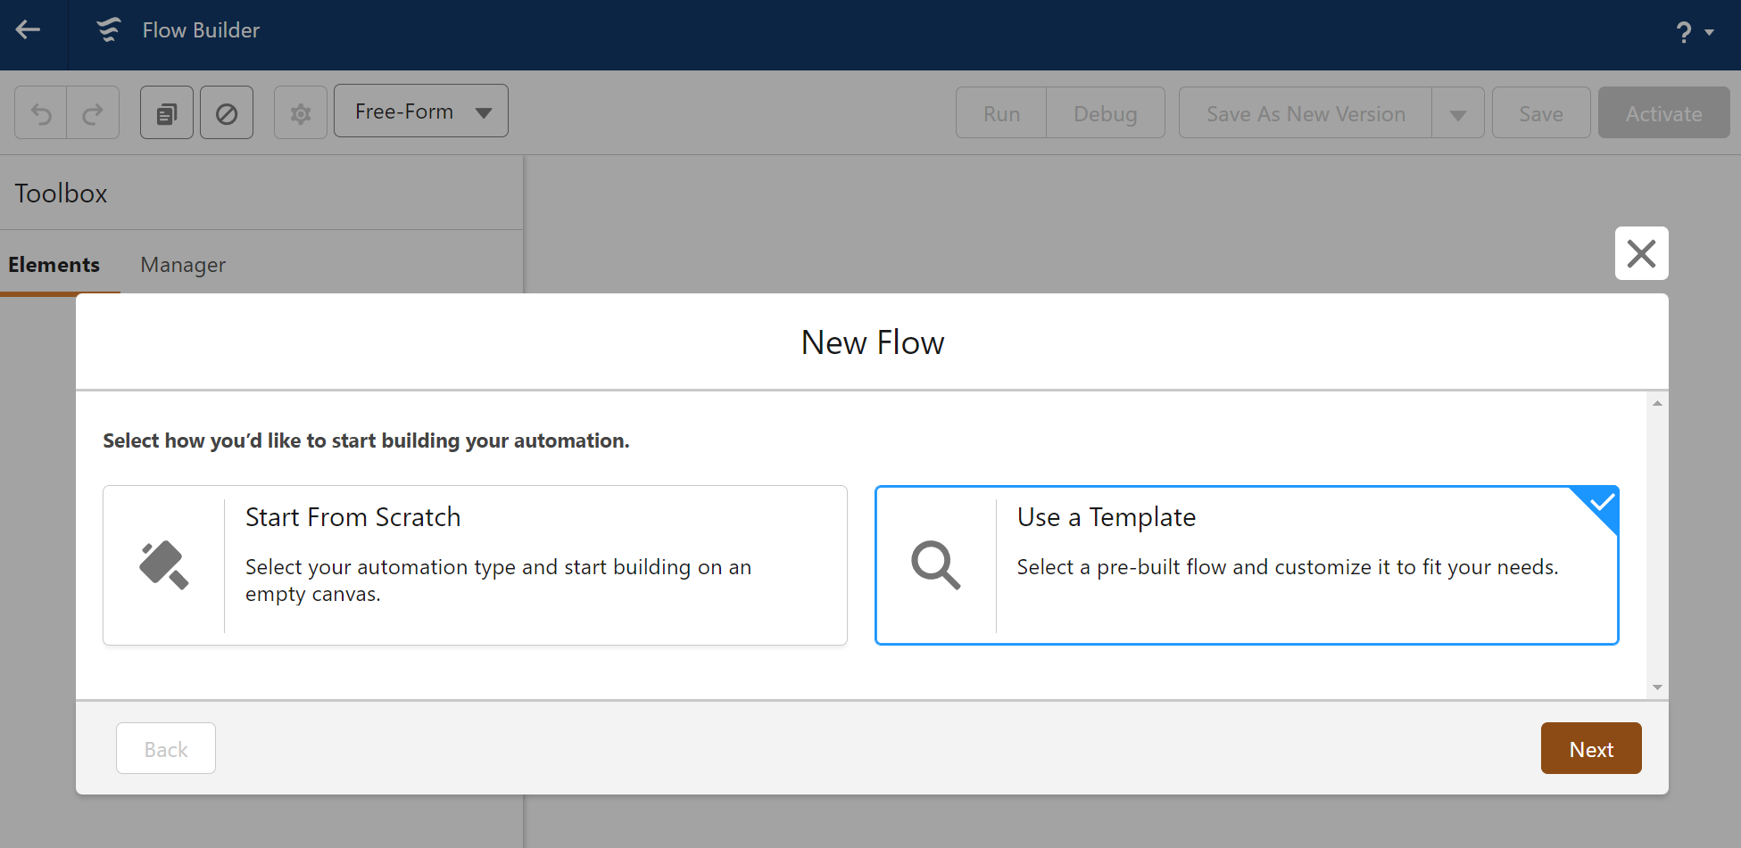This screenshot has height=848, width=1741.
Task: Click the back arrow in header
Action: pyautogui.click(x=29, y=30)
